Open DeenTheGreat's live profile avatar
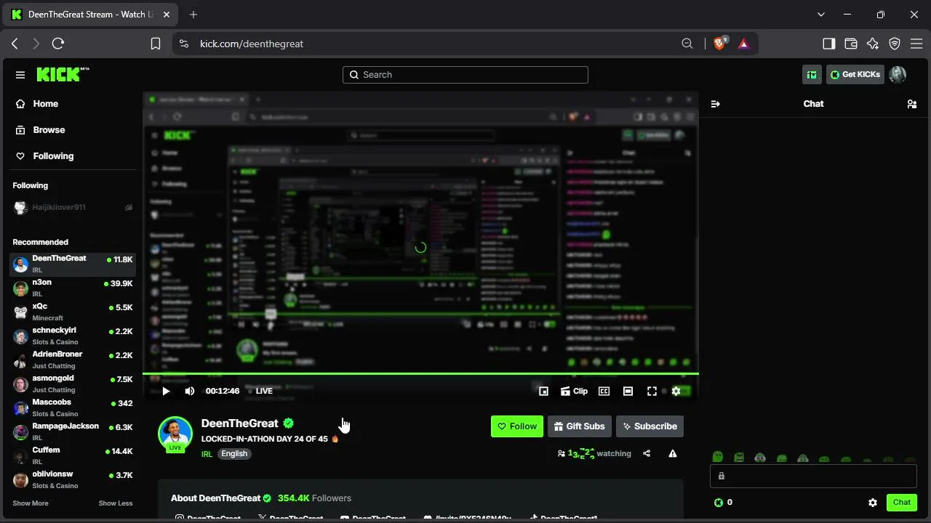Image resolution: width=931 pixels, height=523 pixels. (175, 434)
